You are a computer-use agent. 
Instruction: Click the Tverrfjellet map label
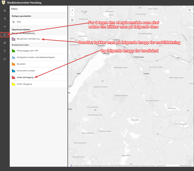tap(141, 14)
